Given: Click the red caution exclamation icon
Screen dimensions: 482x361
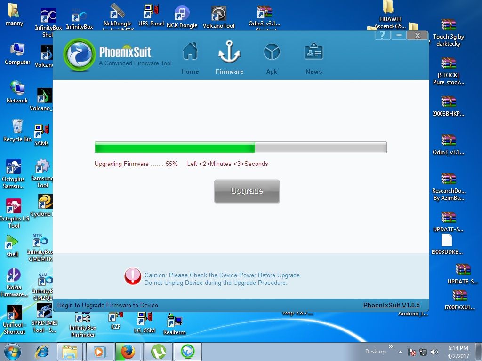Looking at the screenshot, I should pos(133,276).
